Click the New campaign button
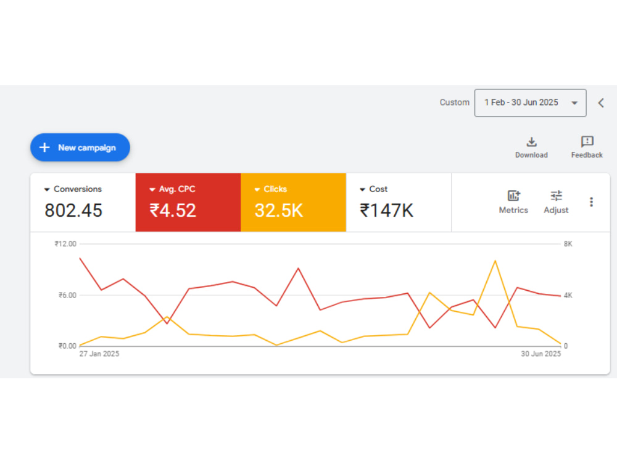Screen dimensions: 617x463 80,148
